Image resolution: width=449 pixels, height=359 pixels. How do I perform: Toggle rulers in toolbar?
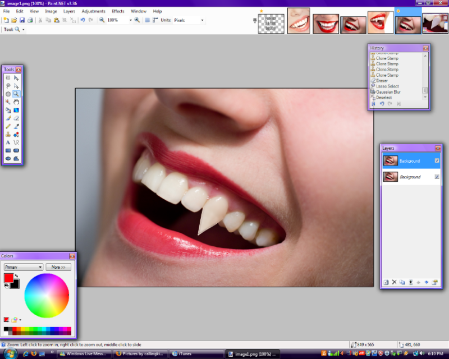[x=155, y=20]
